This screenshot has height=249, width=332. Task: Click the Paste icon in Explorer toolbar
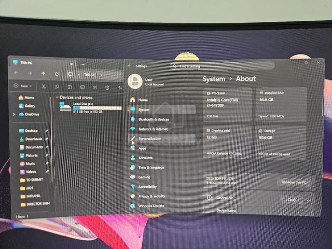click(70, 87)
